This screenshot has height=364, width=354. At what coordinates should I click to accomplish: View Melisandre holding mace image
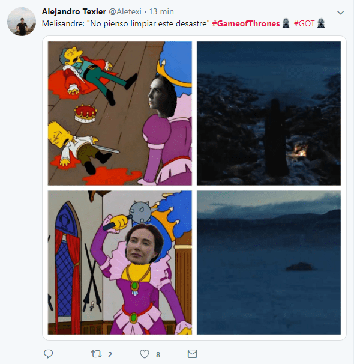[x=120, y=262]
